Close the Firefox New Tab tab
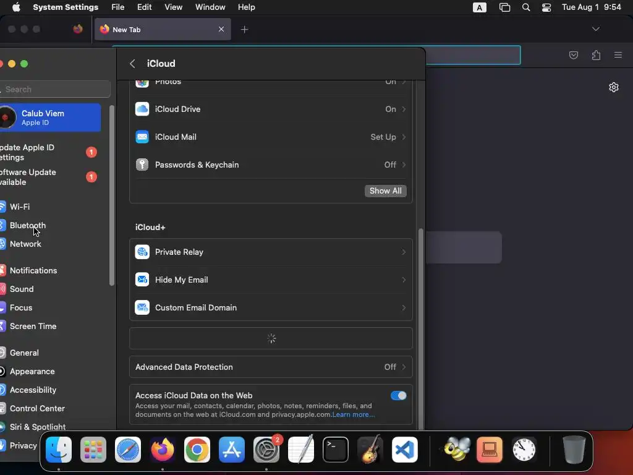The width and height of the screenshot is (633, 475). [x=221, y=29]
